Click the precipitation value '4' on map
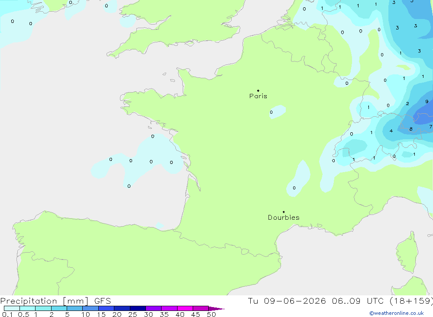Viewport: 433px width, 317px height. point(391,131)
